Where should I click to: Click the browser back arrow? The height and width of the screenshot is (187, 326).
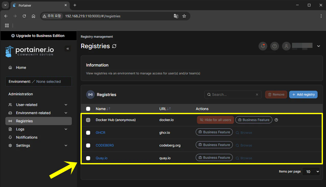click(x=6, y=16)
